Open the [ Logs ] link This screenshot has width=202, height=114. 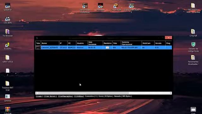(x=39, y=96)
